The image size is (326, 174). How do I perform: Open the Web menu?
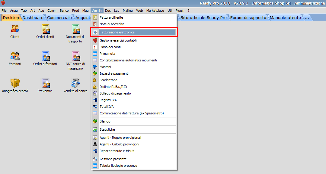(139, 11)
